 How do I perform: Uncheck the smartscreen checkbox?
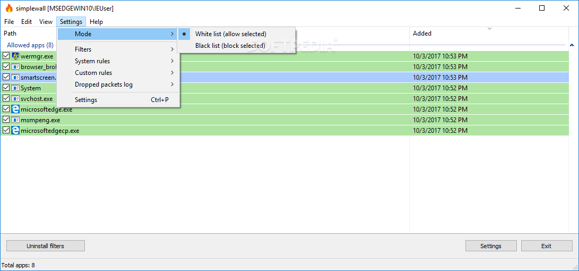pyautogui.click(x=6, y=78)
